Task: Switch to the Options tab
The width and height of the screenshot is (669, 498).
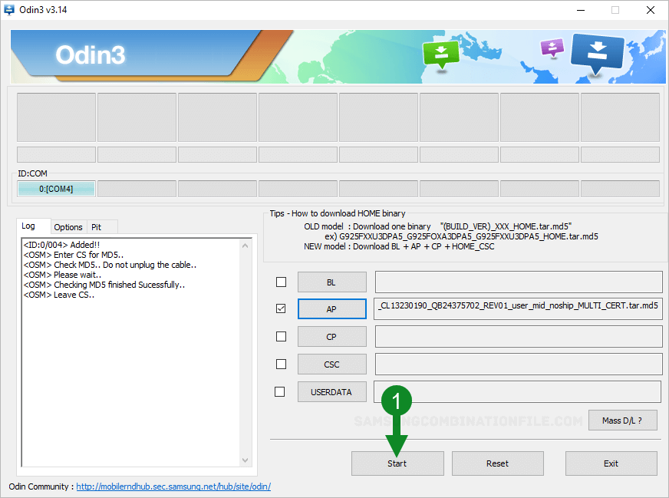Action: (x=68, y=227)
